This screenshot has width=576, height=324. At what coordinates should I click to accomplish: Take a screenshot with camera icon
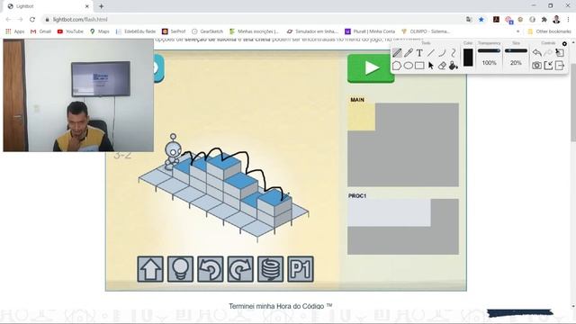[x=536, y=66]
